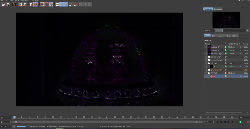Image resolution: width=250 pixels, height=129 pixels.
Task: Click the render progress bar
Action: pos(23,126)
